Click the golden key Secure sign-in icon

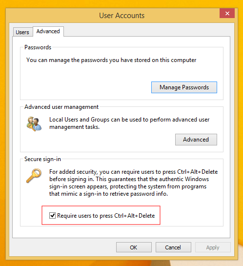[x=34, y=175]
